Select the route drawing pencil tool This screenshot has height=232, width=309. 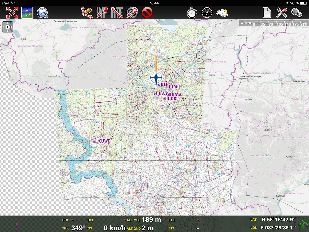pyautogui.click(x=87, y=12)
